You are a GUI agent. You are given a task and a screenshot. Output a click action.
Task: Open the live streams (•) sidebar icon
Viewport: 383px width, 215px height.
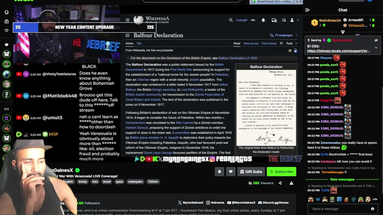click(x=7, y=109)
